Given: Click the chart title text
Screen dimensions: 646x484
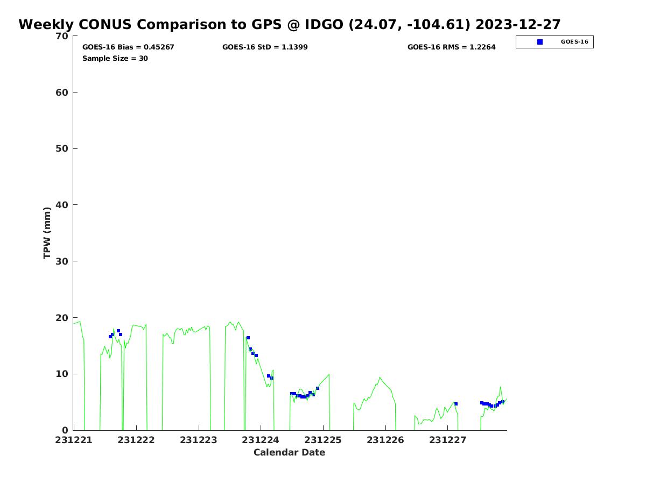Looking at the screenshot, I should point(289,25).
